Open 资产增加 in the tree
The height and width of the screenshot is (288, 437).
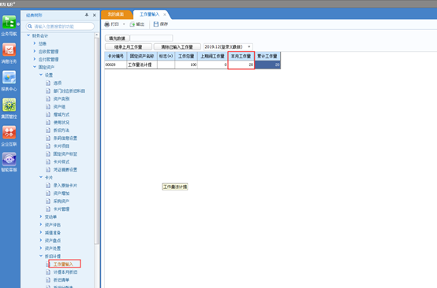[x=62, y=194]
